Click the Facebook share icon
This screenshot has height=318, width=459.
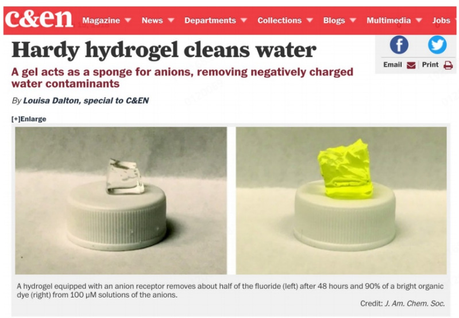point(399,45)
